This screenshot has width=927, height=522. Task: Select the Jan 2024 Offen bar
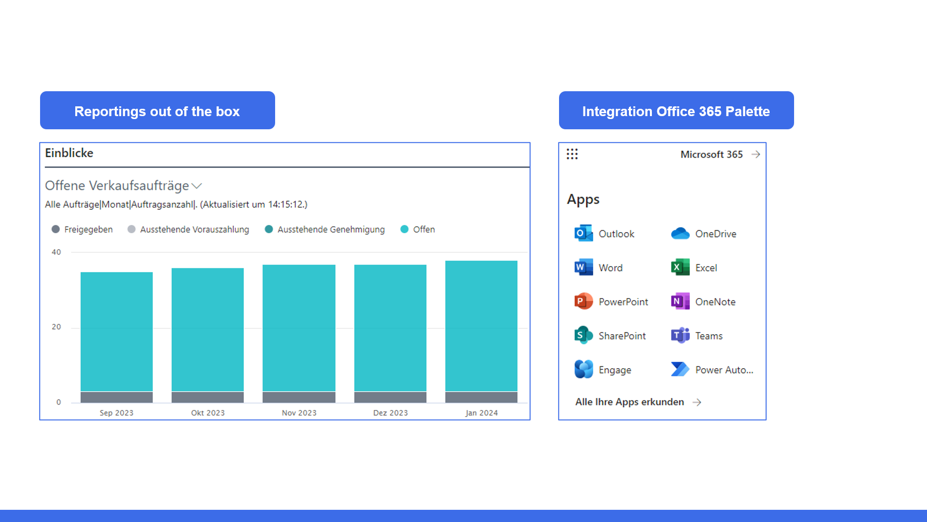481,326
